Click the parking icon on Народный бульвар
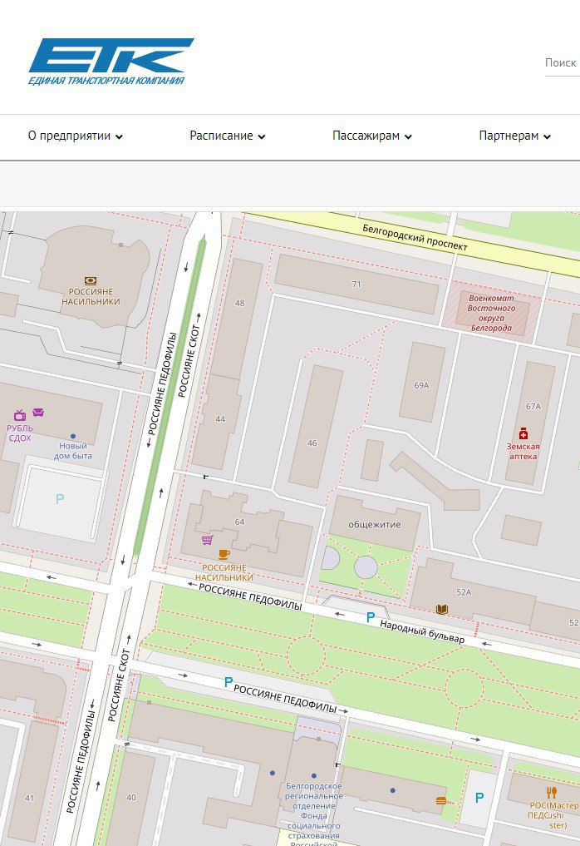The height and width of the screenshot is (846, 580). [x=371, y=617]
